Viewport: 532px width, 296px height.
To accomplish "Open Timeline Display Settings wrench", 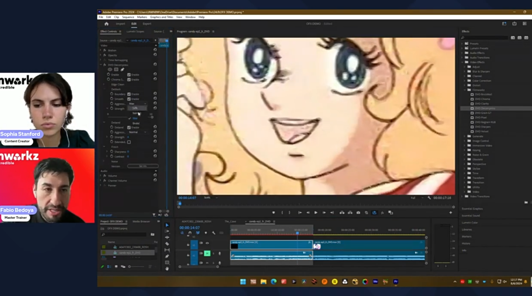I will [214, 233].
